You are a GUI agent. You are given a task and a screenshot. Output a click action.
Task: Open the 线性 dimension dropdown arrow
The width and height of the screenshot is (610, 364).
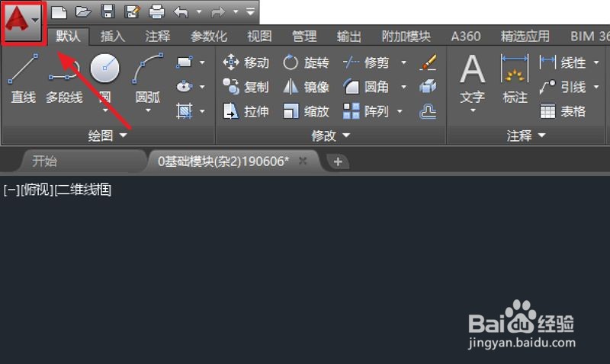pyautogui.click(x=596, y=62)
